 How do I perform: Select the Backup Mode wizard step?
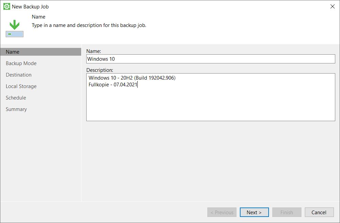(x=20, y=63)
